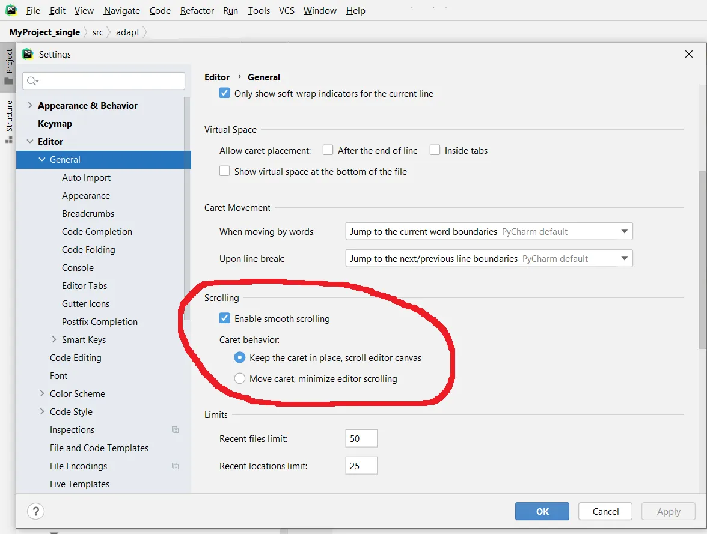Check After the end of line option
Screen dimensions: 707x534
(328, 150)
